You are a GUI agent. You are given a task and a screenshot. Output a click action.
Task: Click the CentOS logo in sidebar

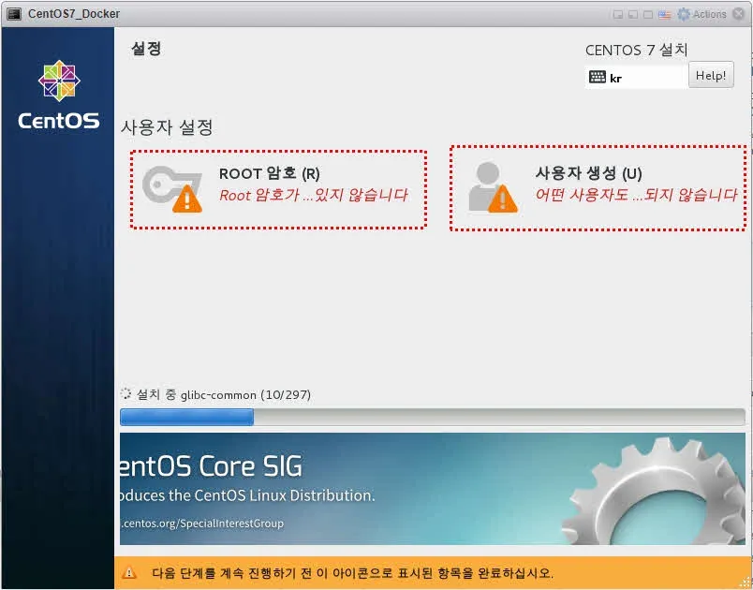[59, 95]
